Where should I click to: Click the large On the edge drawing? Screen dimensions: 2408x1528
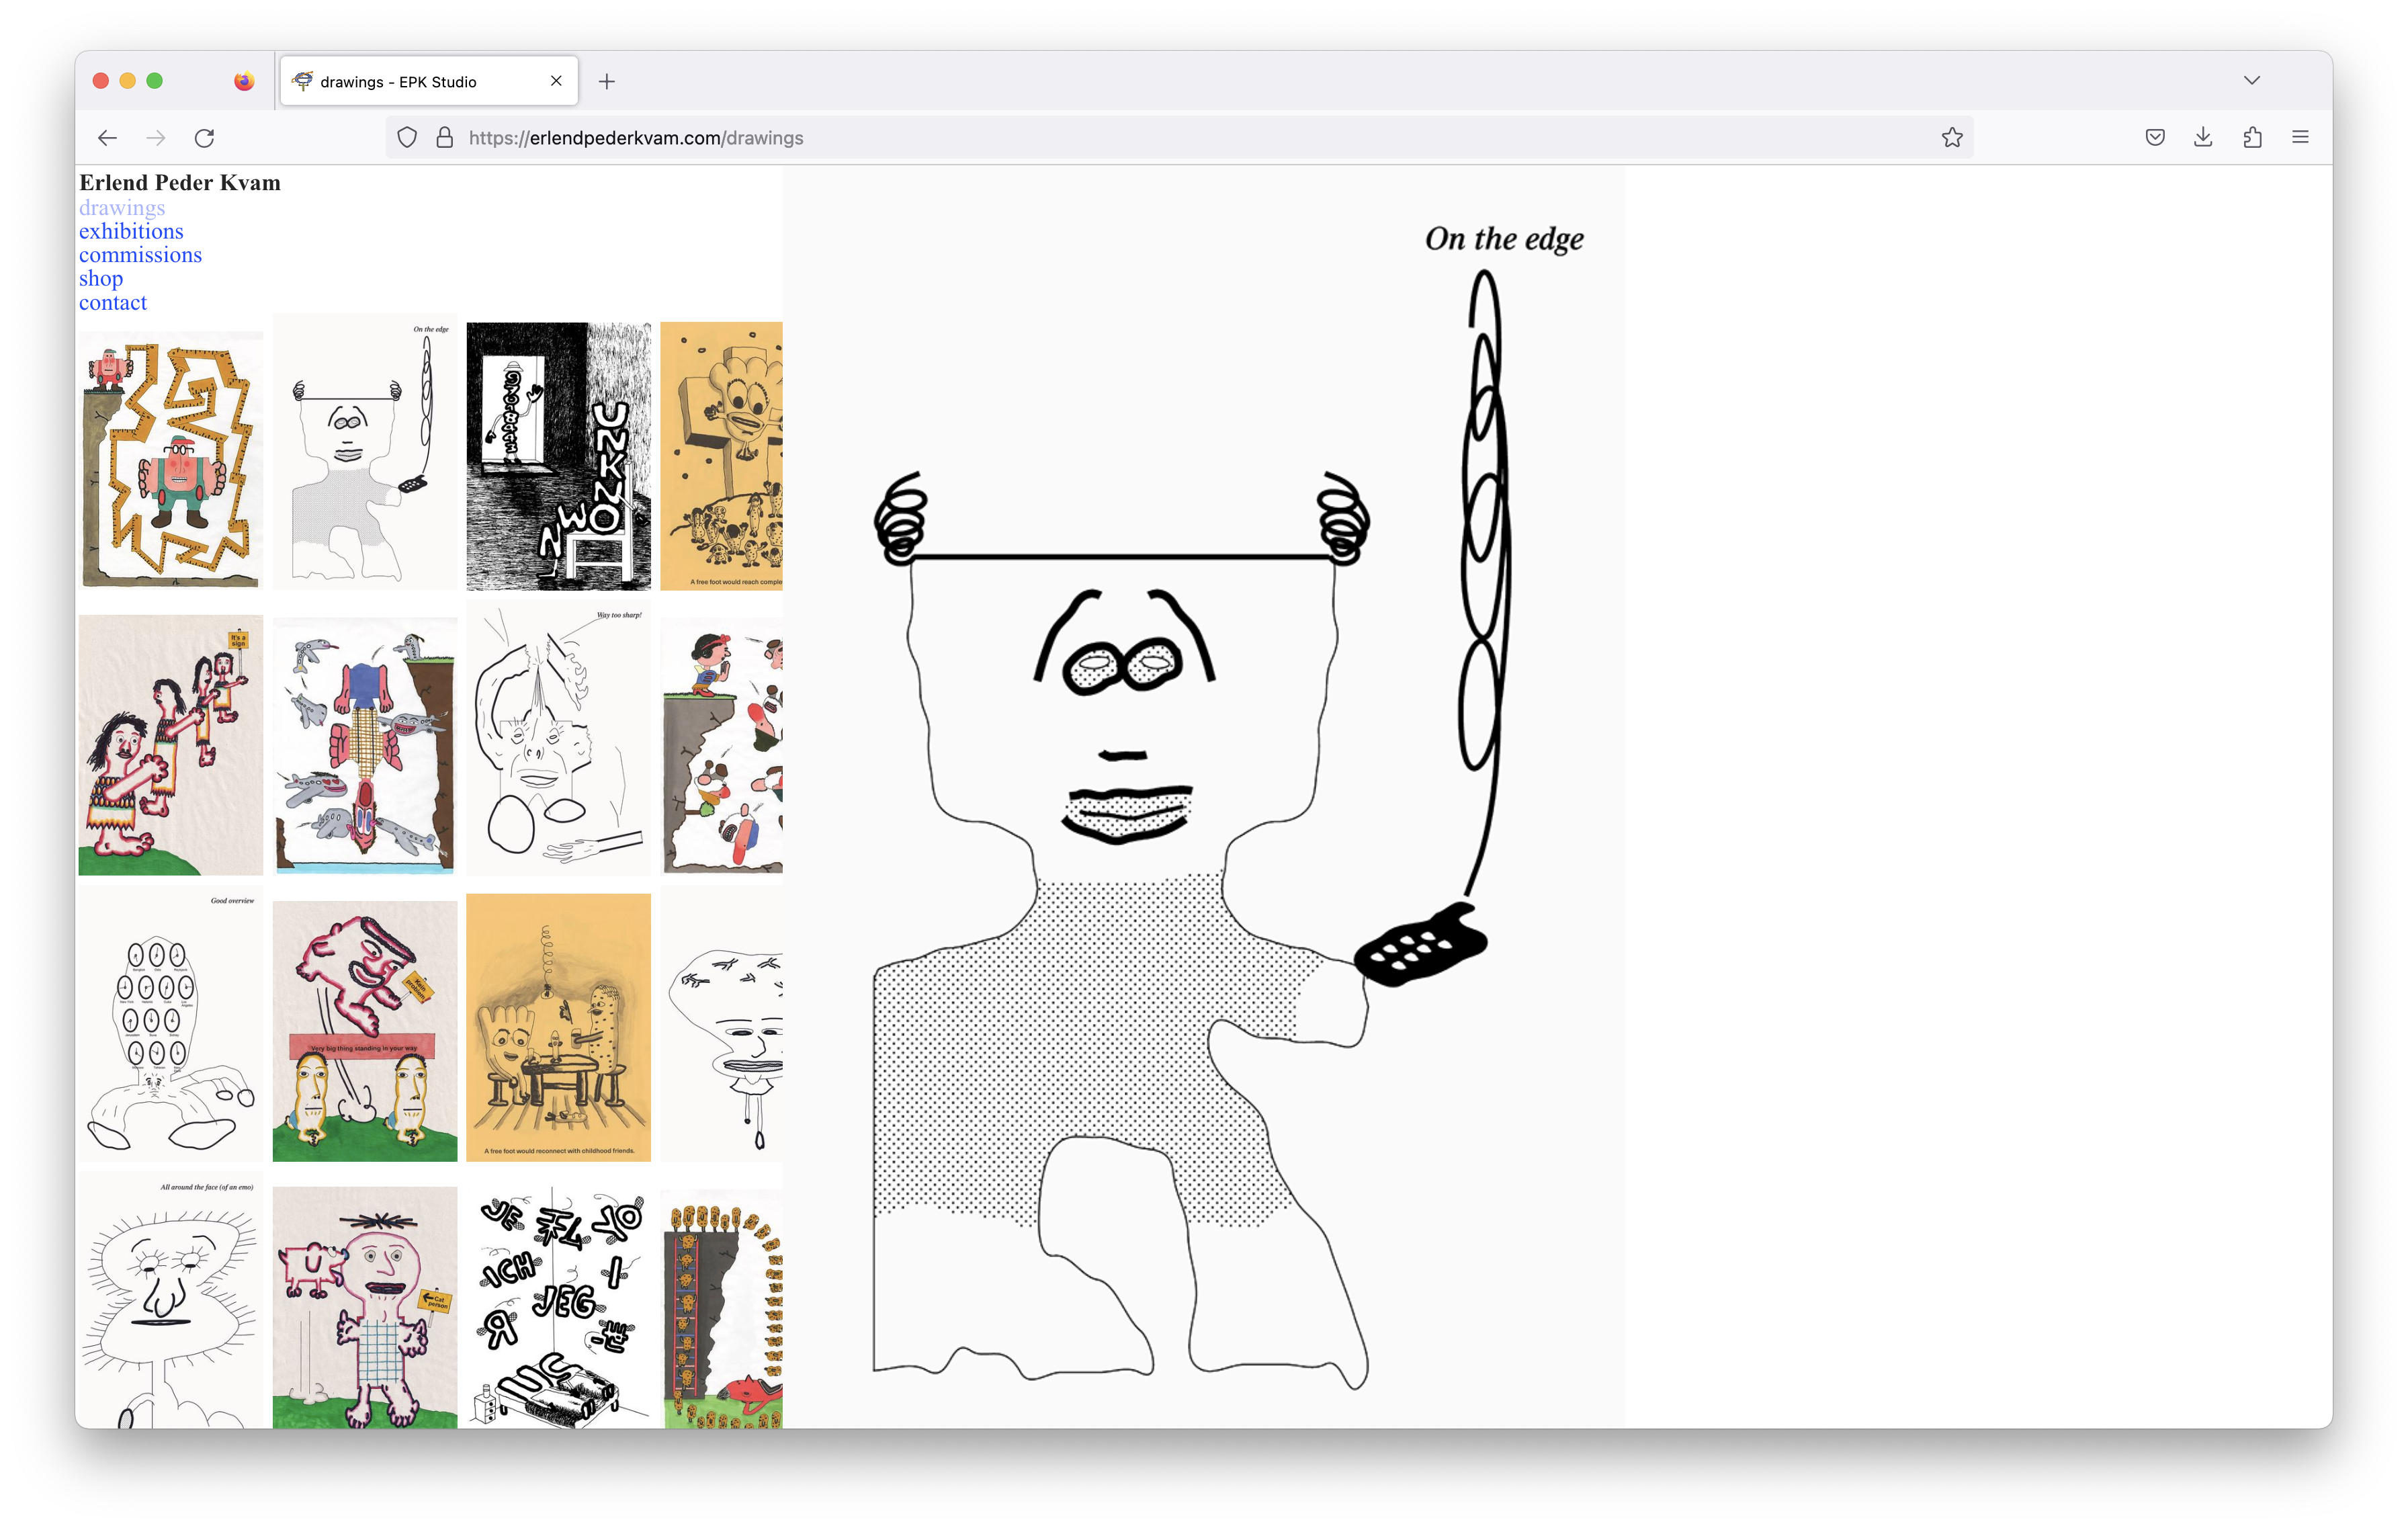(x=1204, y=797)
